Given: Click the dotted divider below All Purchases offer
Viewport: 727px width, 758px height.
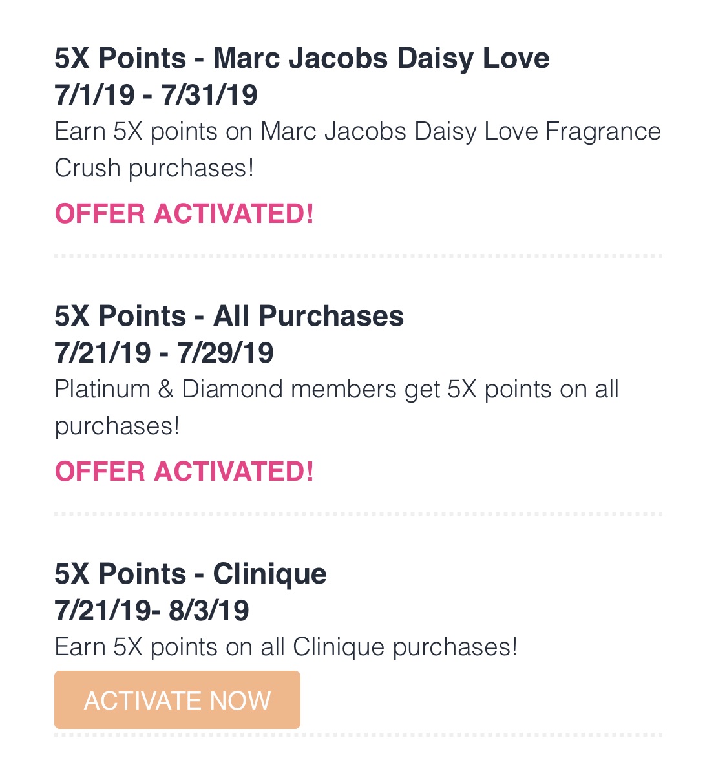Looking at the screenshot, I should point(358,513).
